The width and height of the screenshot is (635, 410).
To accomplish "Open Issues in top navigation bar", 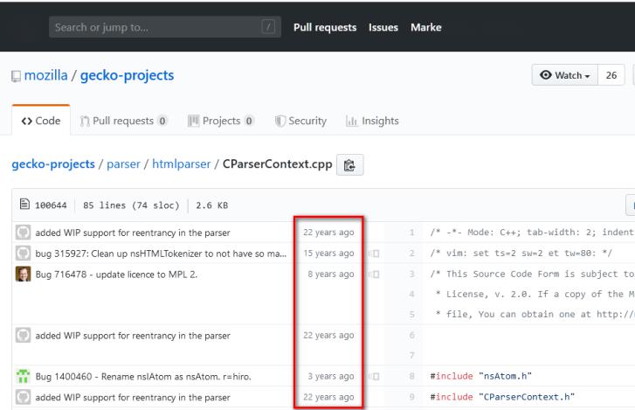I will point(383,28).
